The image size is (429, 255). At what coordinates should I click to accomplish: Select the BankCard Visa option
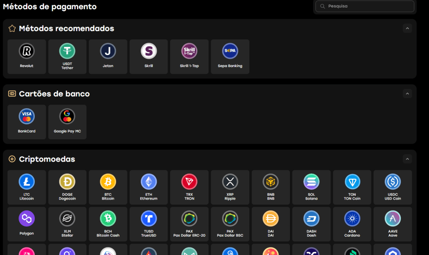(26, 122)
